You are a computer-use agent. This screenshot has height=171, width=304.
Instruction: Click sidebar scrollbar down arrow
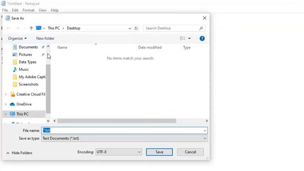tap(48, 121)
